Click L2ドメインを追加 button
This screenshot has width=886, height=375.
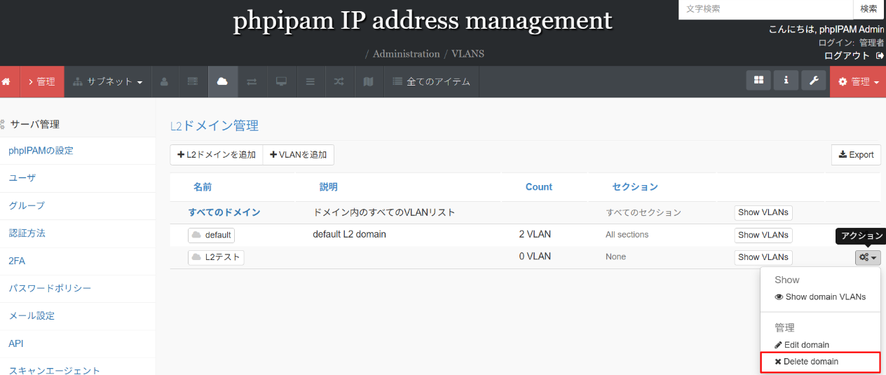pos(217,155)
